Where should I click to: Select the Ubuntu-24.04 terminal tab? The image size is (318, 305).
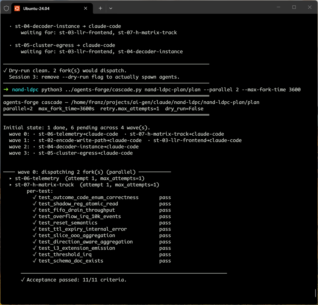click(52, 8)
